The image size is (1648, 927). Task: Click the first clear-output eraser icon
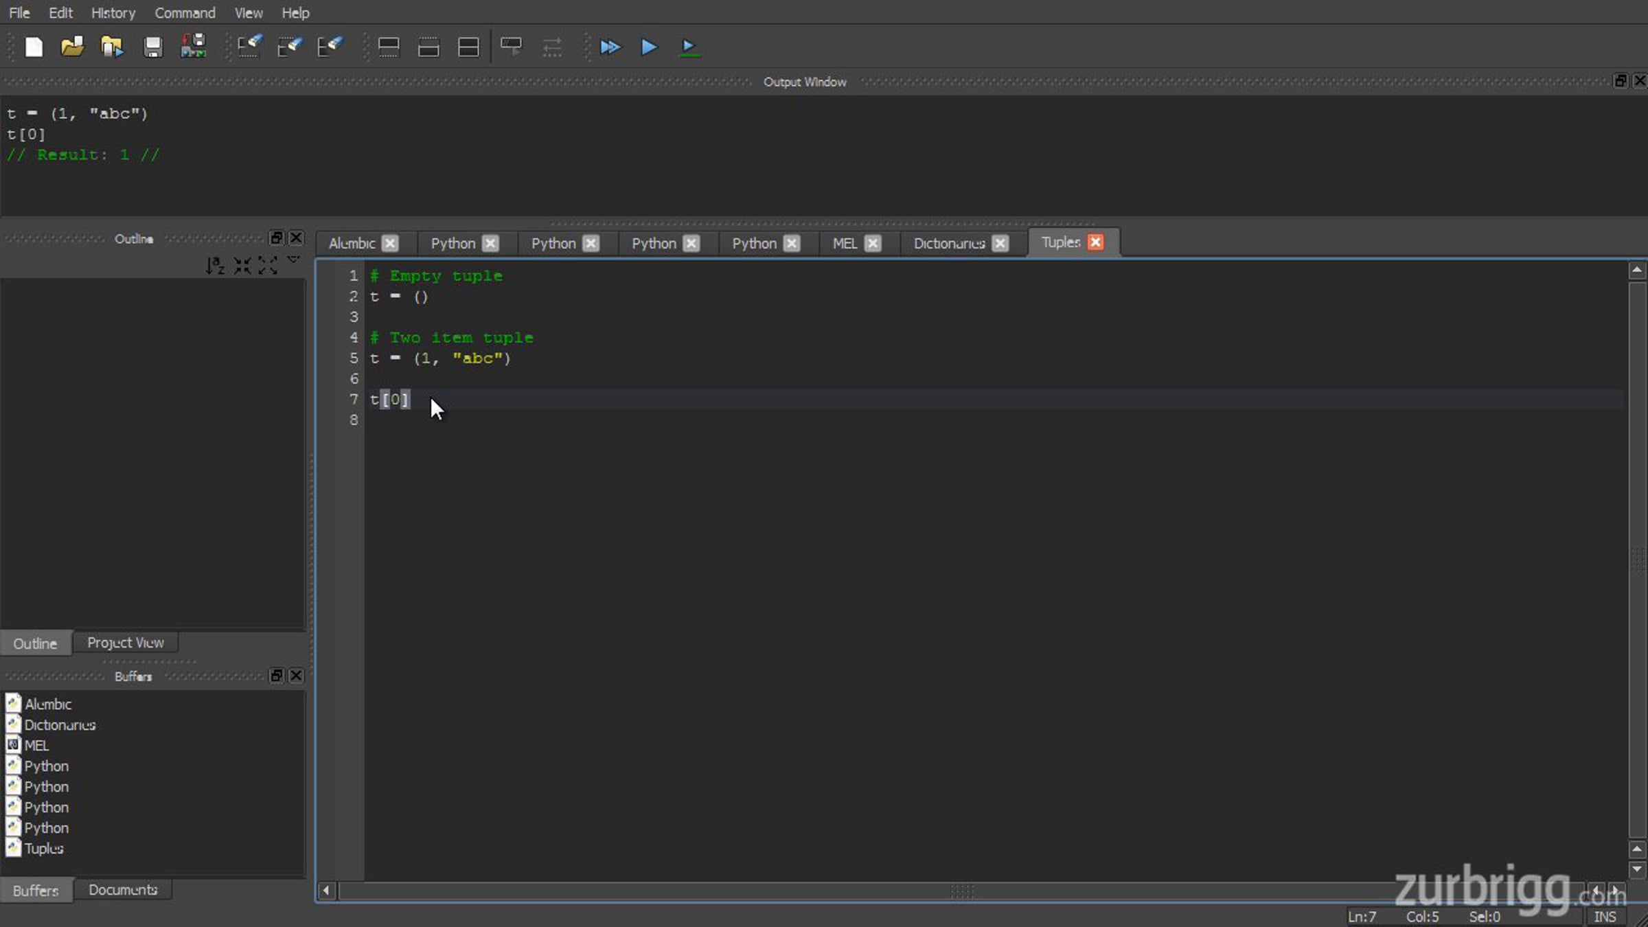[x=250, y=47]
